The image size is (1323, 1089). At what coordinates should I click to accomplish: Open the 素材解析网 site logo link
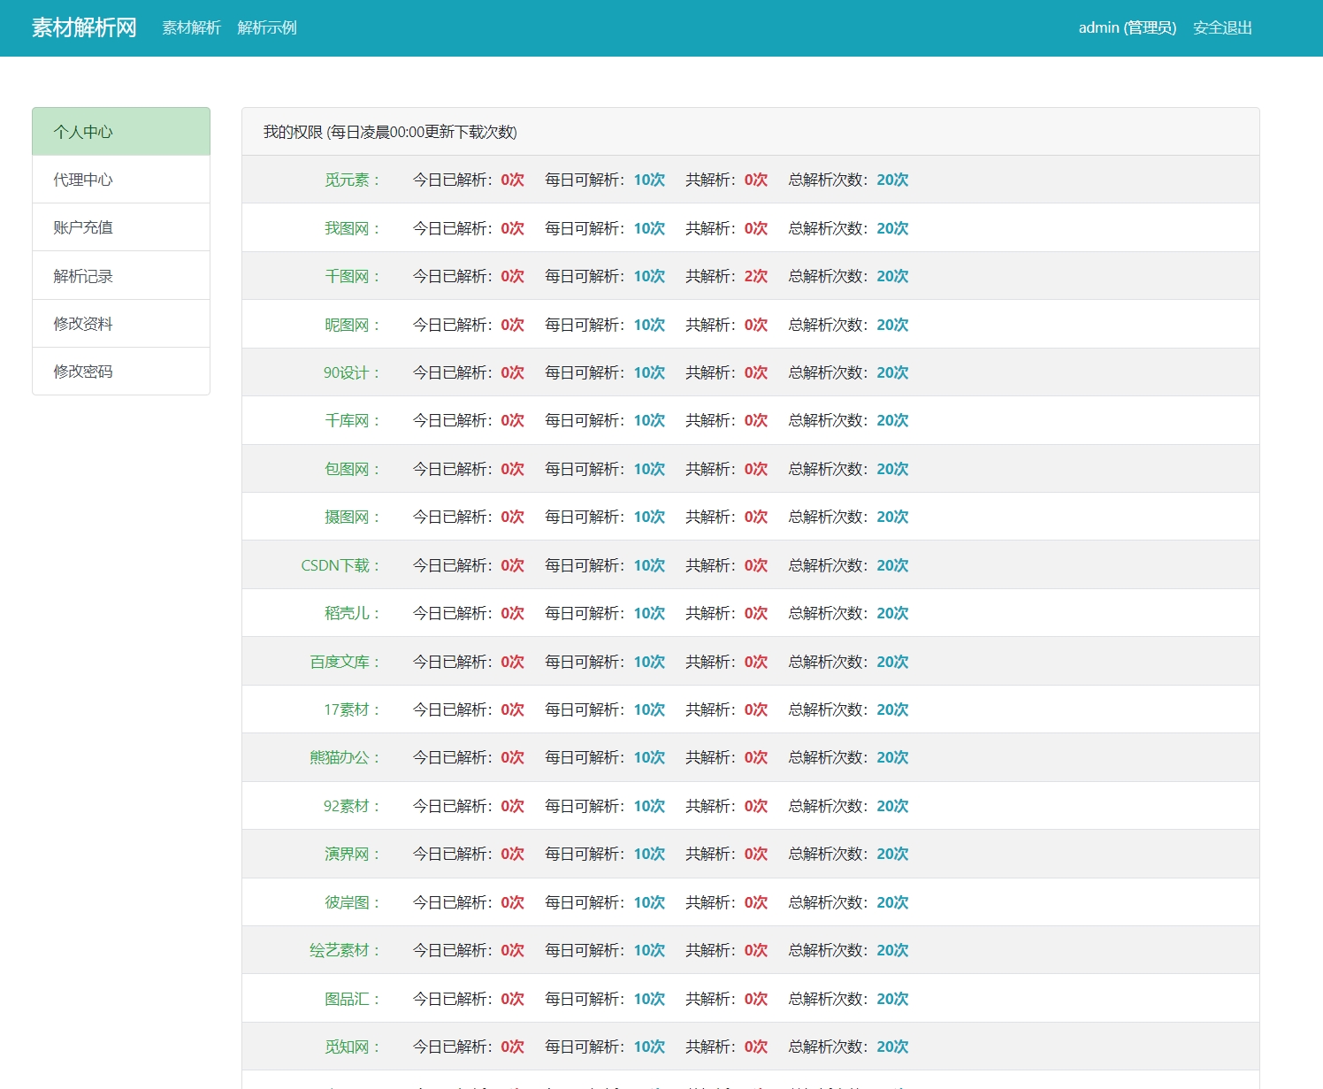[84, 27]
